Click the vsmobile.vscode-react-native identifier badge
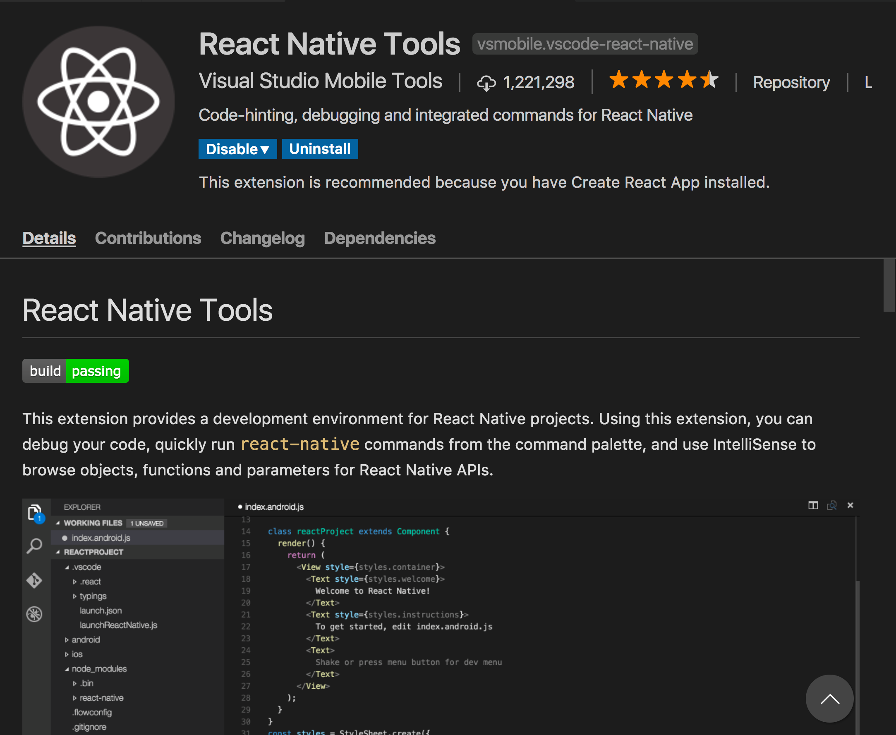896x735 pixels. [x=585, y=44]
